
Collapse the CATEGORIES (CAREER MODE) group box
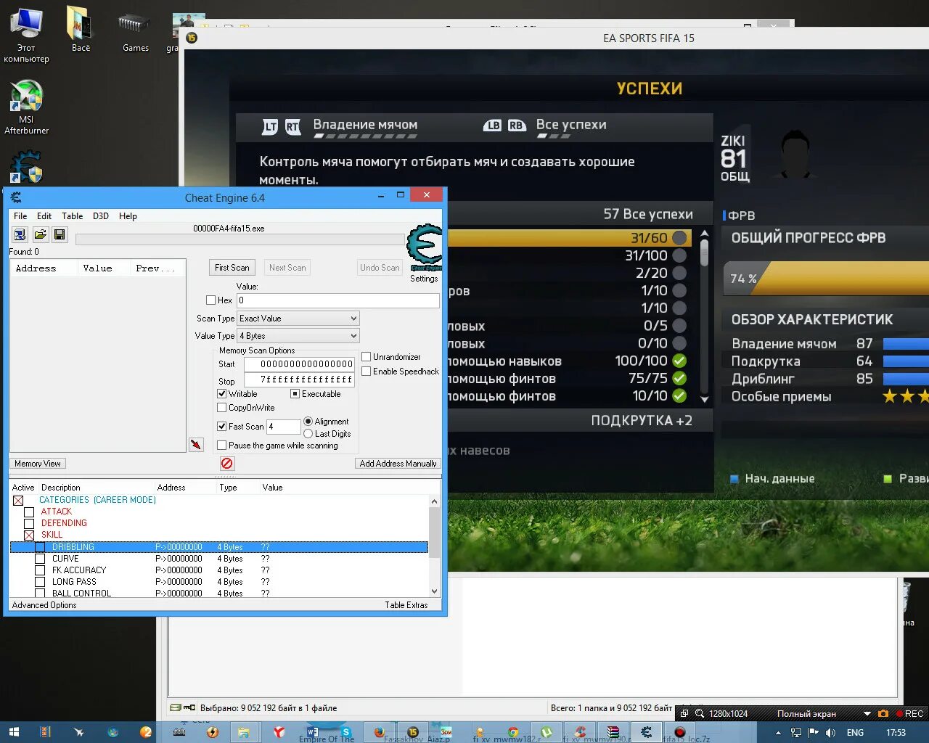(18, 501)
